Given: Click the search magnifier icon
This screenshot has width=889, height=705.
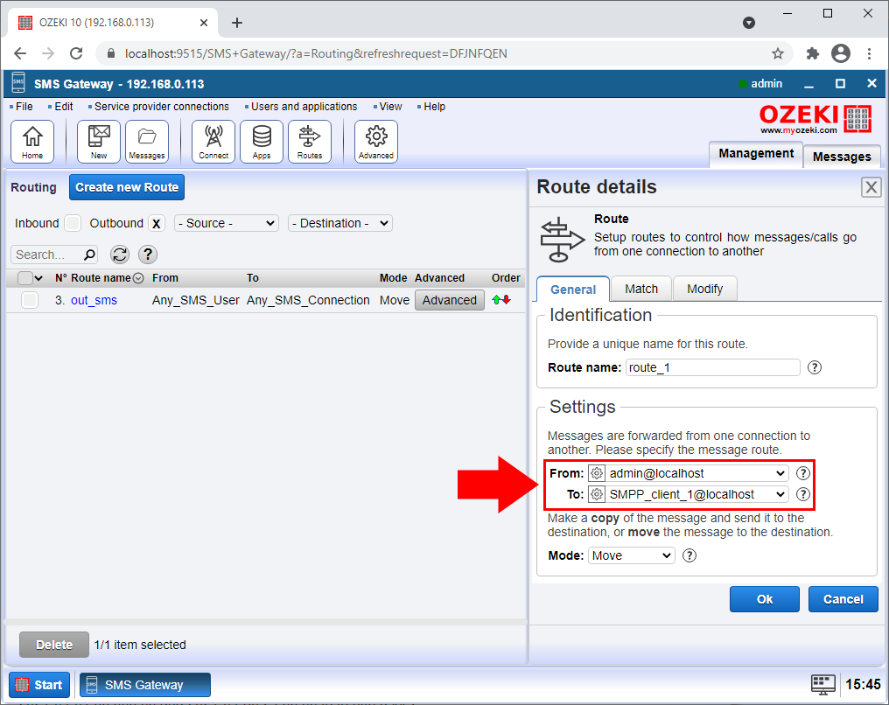Looking at the screenshot, I should [89, 255].
